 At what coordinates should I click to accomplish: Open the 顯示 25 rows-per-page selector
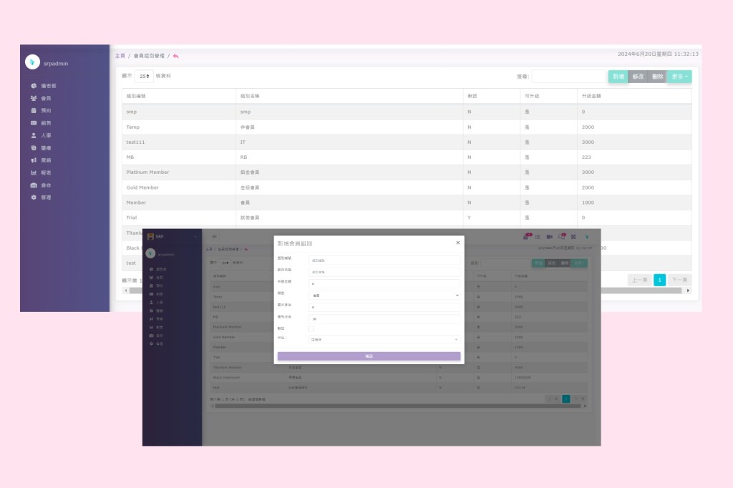point(144,76)
